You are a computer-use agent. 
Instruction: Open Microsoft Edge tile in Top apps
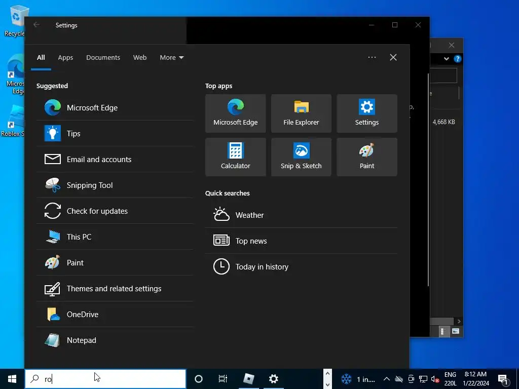pos(235,113)
